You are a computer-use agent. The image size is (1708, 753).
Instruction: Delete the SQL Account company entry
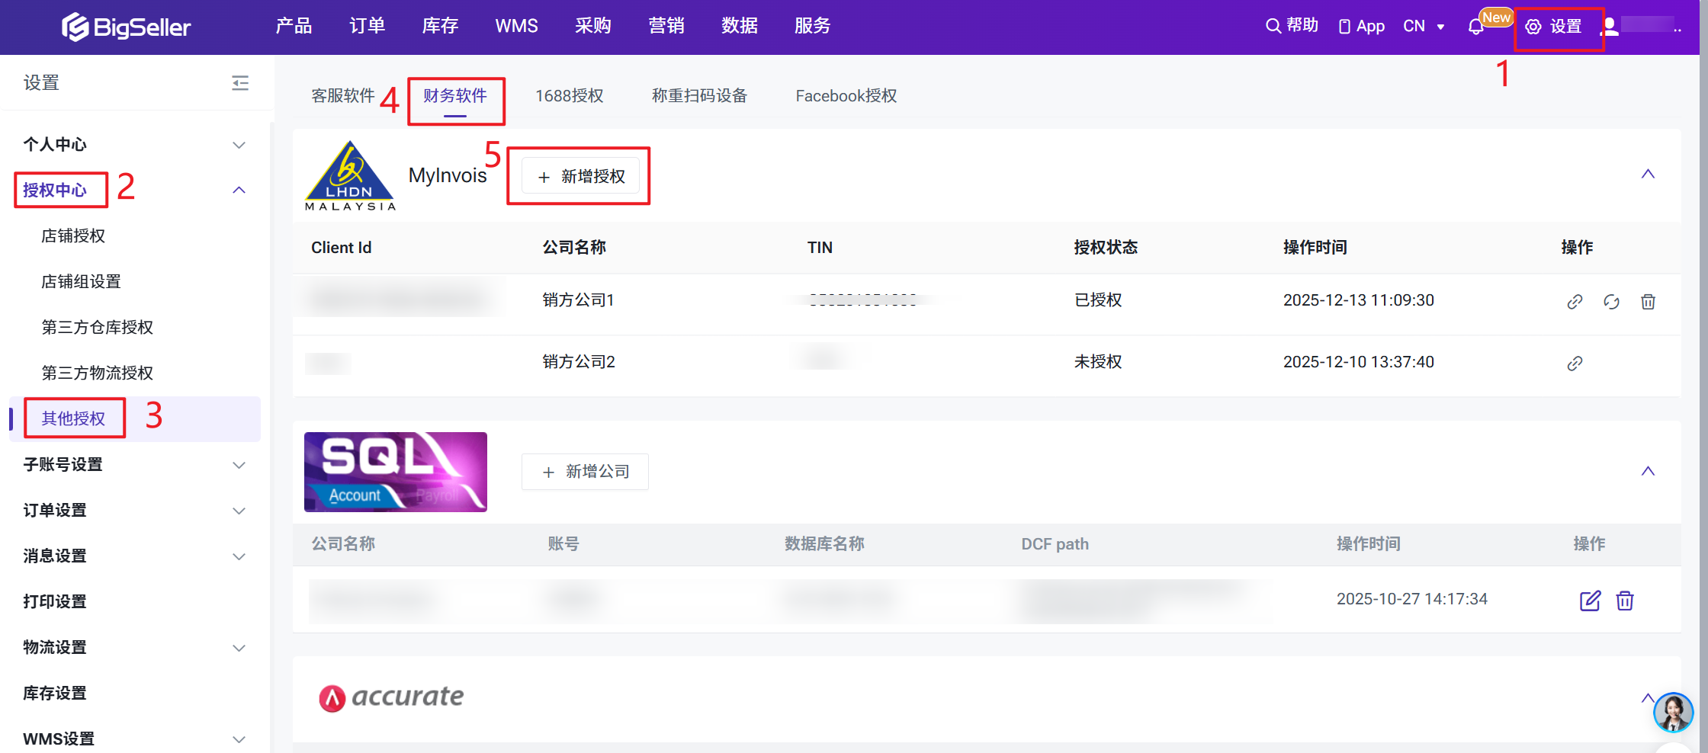(x=1625, y=601)
